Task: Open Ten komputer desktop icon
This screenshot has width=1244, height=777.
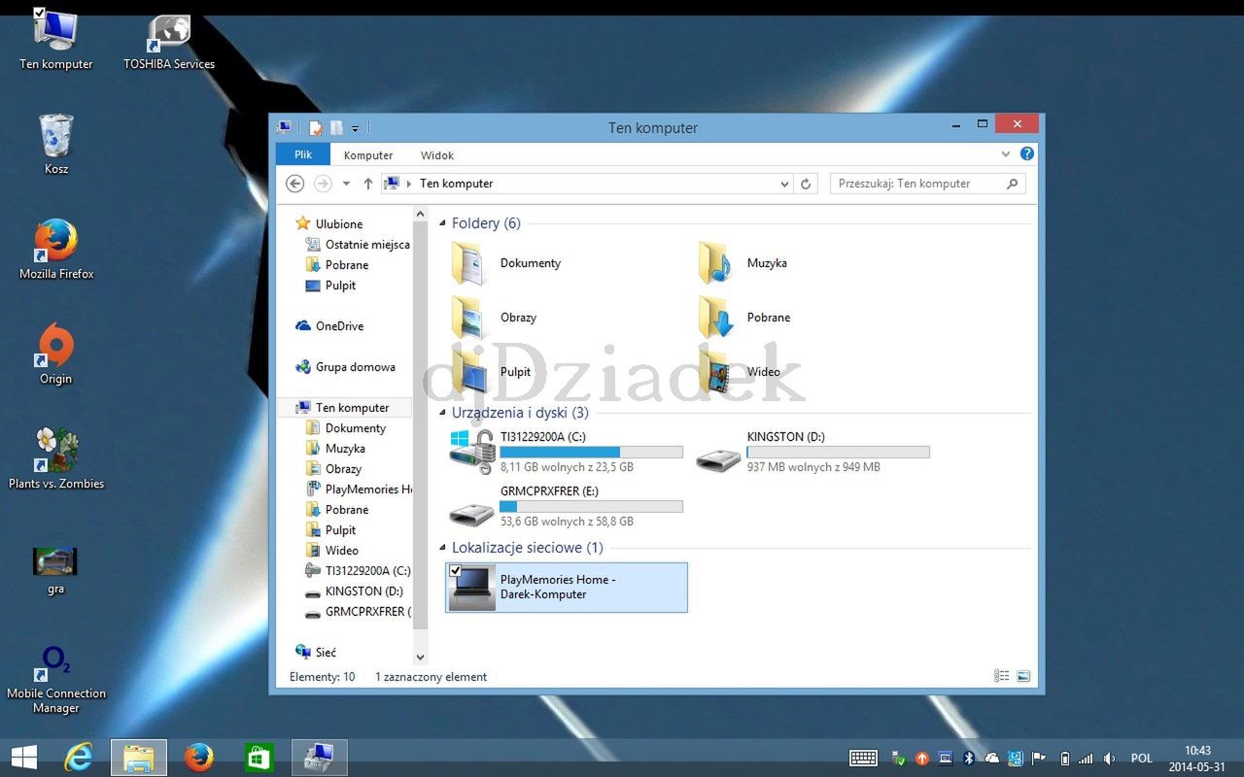Action: 55,40
